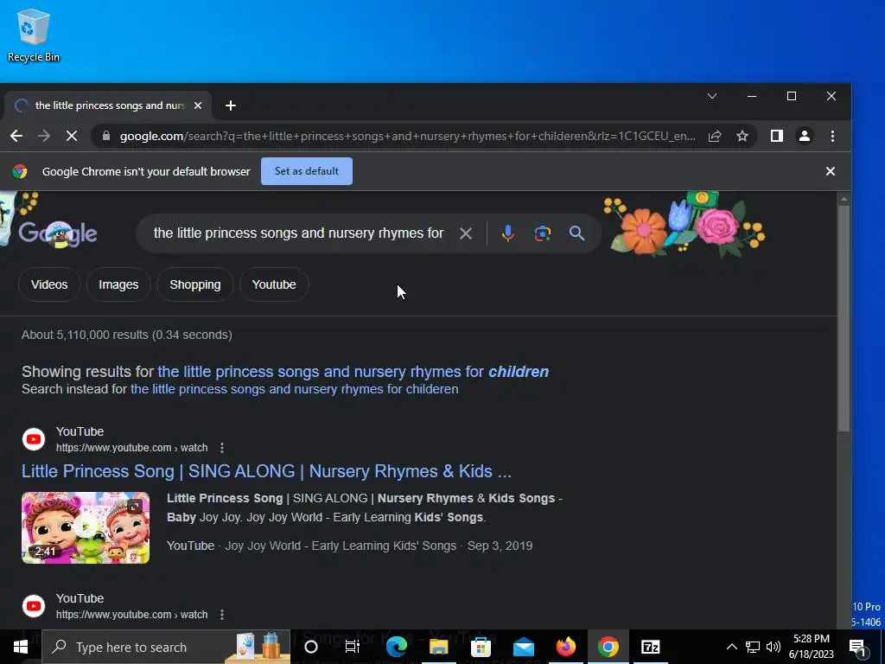885x664 pixels.
Task: Filter results by Images
Action: point(118,284)
